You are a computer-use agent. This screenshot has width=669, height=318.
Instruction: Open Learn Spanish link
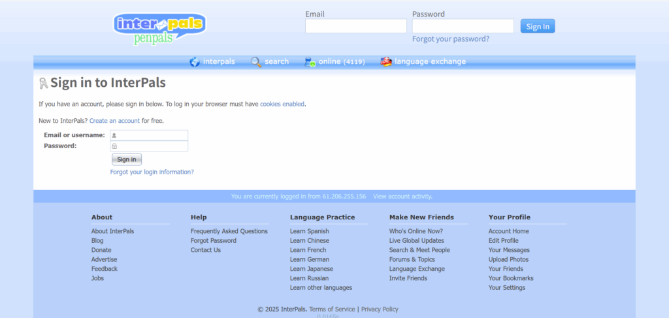pyautogui.click(x=309, y=231)
